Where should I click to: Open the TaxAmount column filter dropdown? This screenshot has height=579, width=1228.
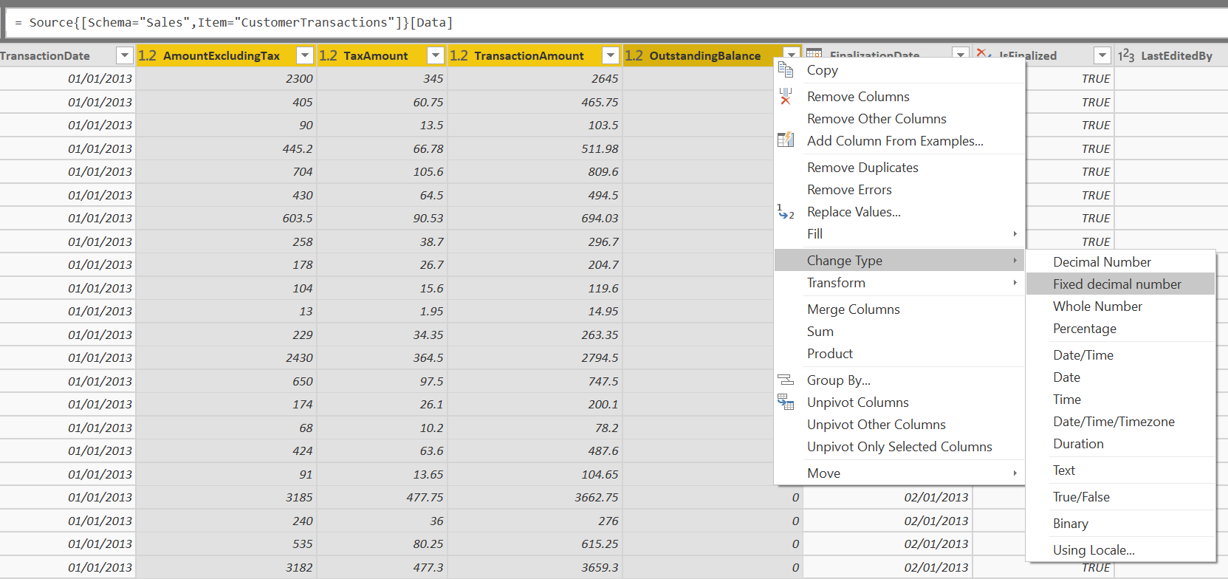point(436,55)
